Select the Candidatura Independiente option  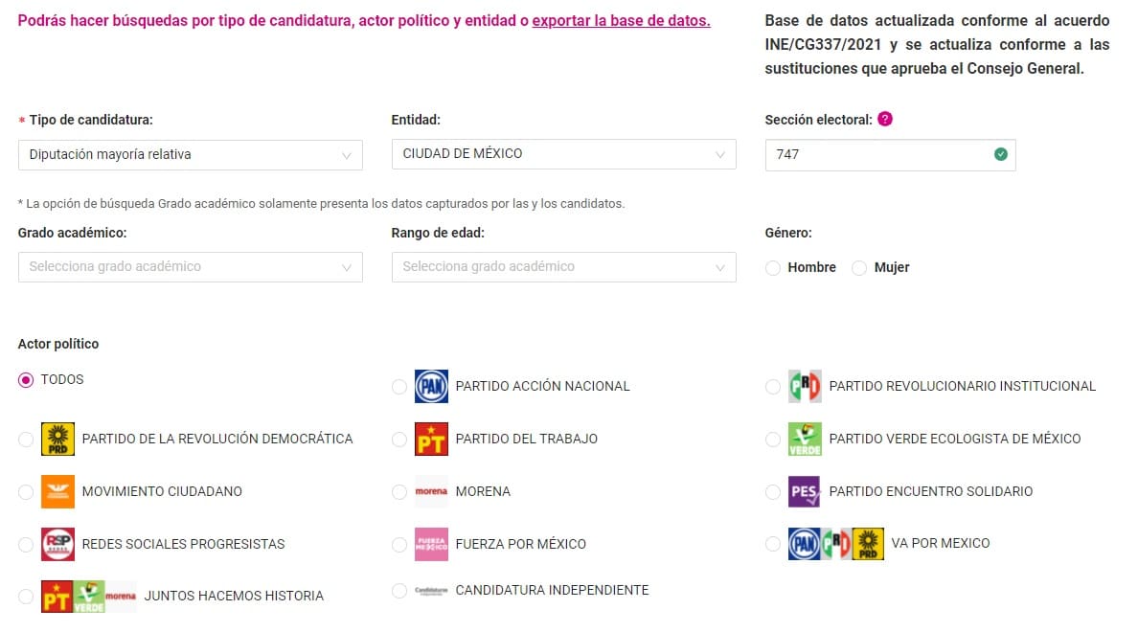[x=399, y=591]
